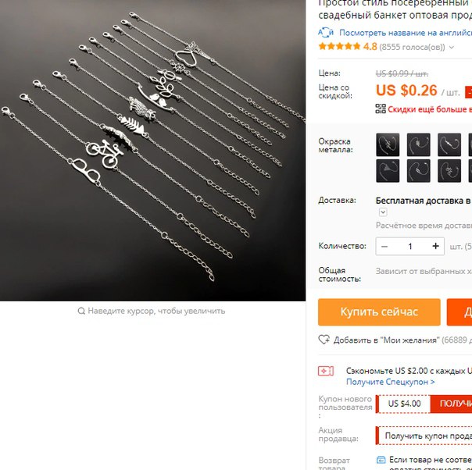Open the delivery options dropdown under Бесплатная доставка
Image resolution: width=472 pixels, height=470 pixels.
click(x=383, y=212)
